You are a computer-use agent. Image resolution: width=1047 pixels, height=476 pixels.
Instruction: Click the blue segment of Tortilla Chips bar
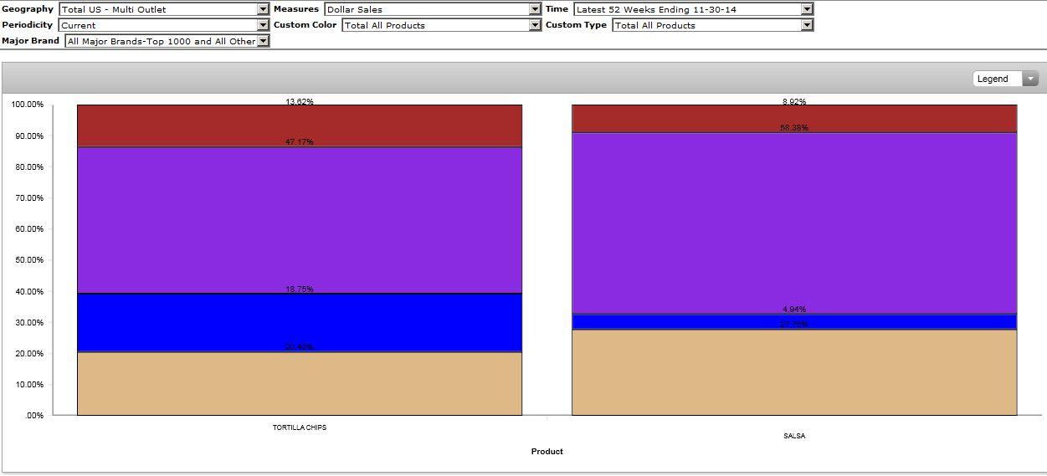click(x=299, y=323)
